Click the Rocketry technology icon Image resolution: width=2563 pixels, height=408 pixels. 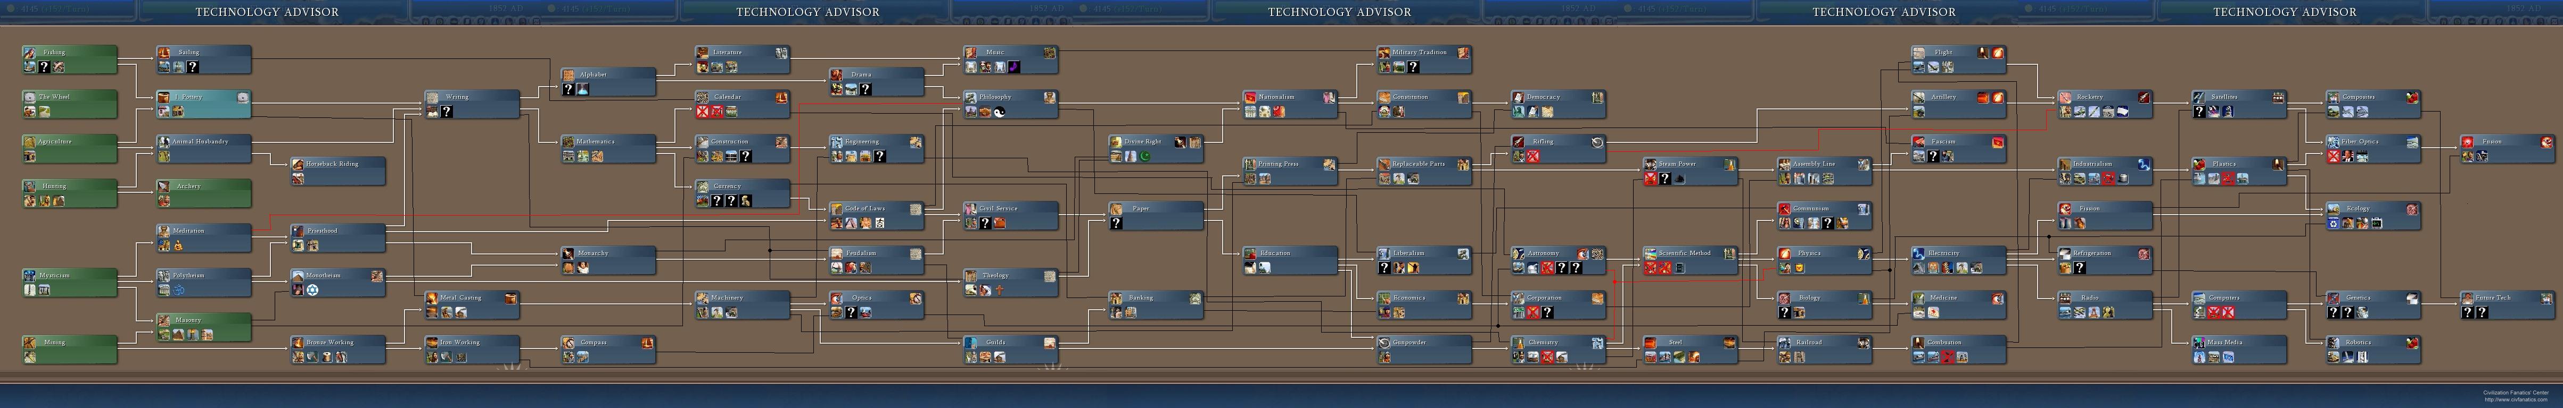pyautogui.click(x=2066, y=97)
